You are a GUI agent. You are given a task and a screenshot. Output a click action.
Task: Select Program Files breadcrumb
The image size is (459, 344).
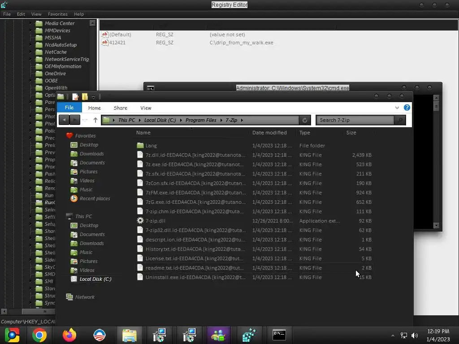[x=201, y=120]
